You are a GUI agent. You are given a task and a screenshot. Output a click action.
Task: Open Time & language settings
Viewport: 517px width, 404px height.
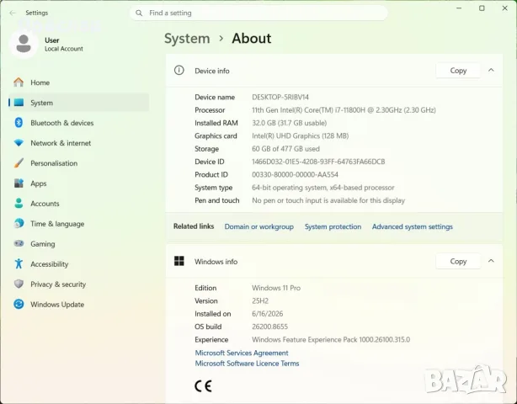tap(79, 224)
